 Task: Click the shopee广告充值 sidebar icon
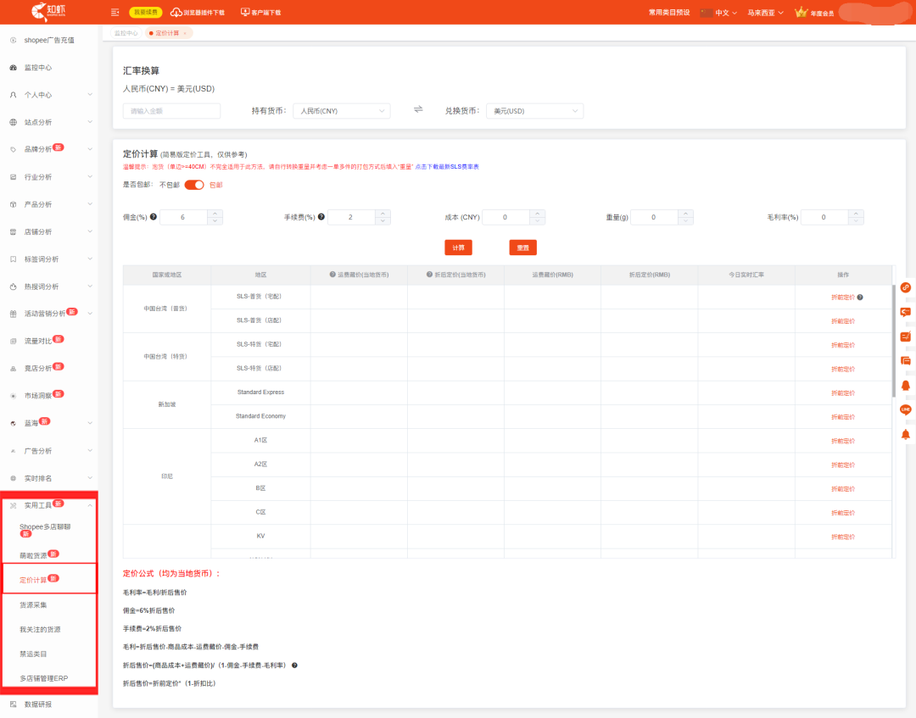(x=13, y=41)
